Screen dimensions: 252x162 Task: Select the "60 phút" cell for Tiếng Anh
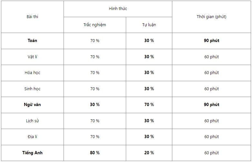211,153
